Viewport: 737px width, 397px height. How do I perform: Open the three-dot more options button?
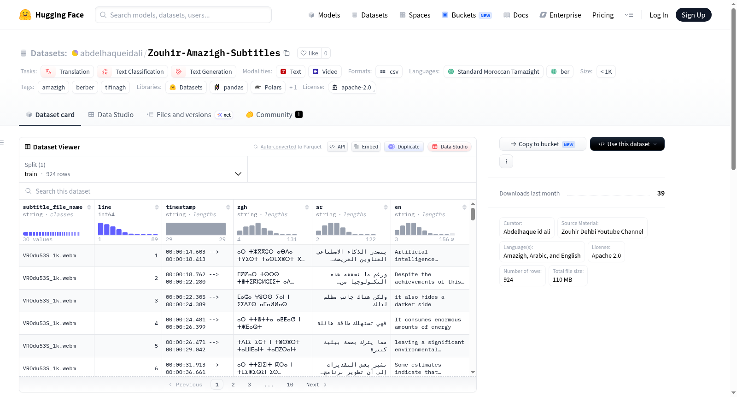tap(506, 161)
